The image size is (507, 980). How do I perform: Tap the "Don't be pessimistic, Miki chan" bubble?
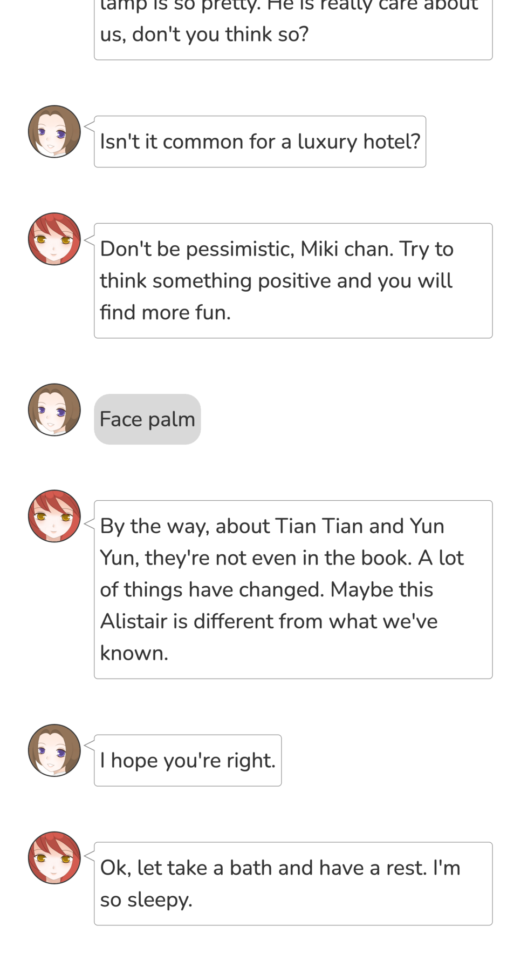pyautogui.click(x=293, y=281)
